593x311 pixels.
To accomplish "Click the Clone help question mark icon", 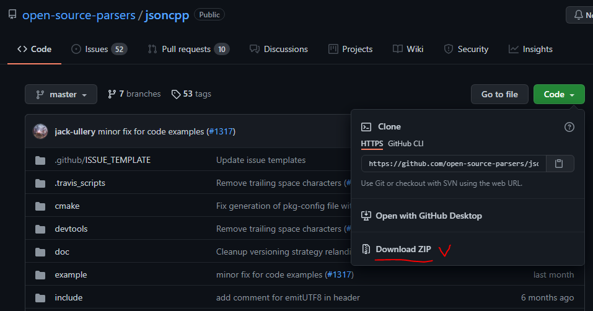I will pyautogui.click(x=569, y=127).
